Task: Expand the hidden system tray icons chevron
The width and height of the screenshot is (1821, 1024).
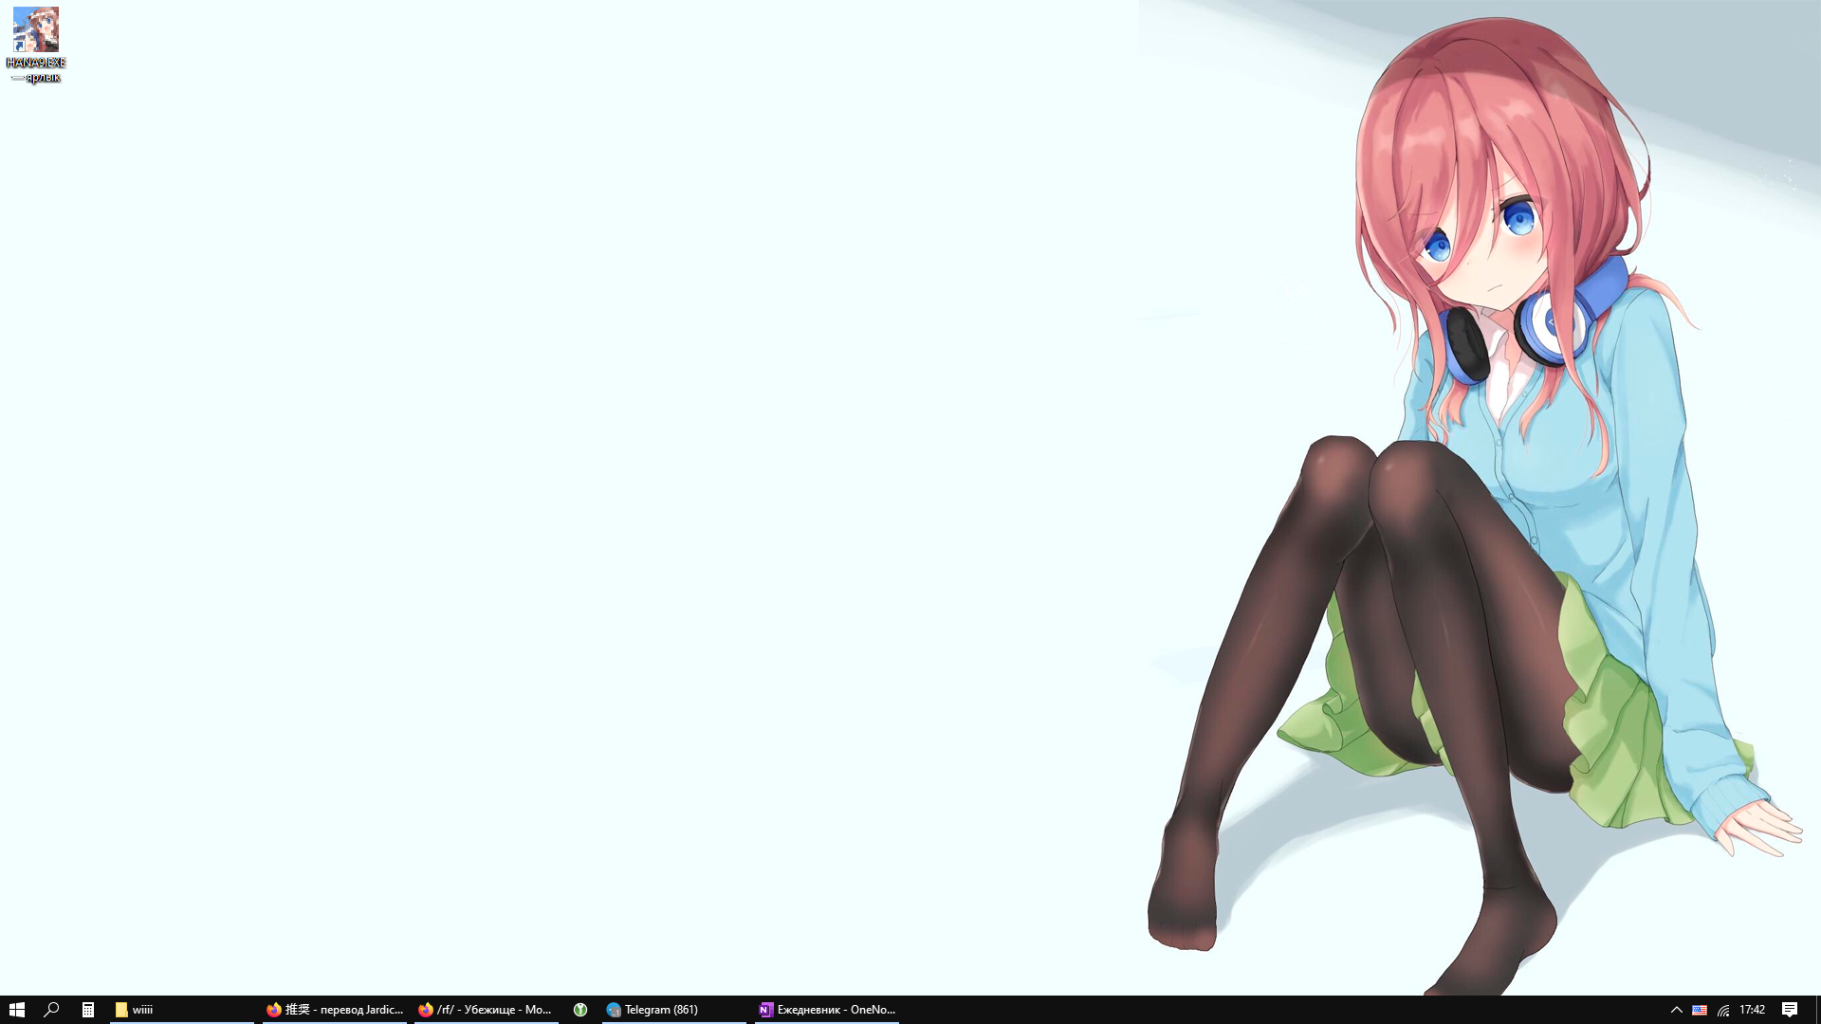Action: 1676,1010
